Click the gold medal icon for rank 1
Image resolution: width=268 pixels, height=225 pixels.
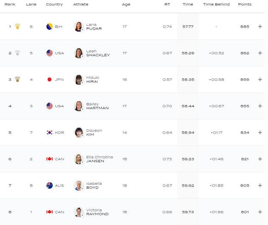[17, 26]
